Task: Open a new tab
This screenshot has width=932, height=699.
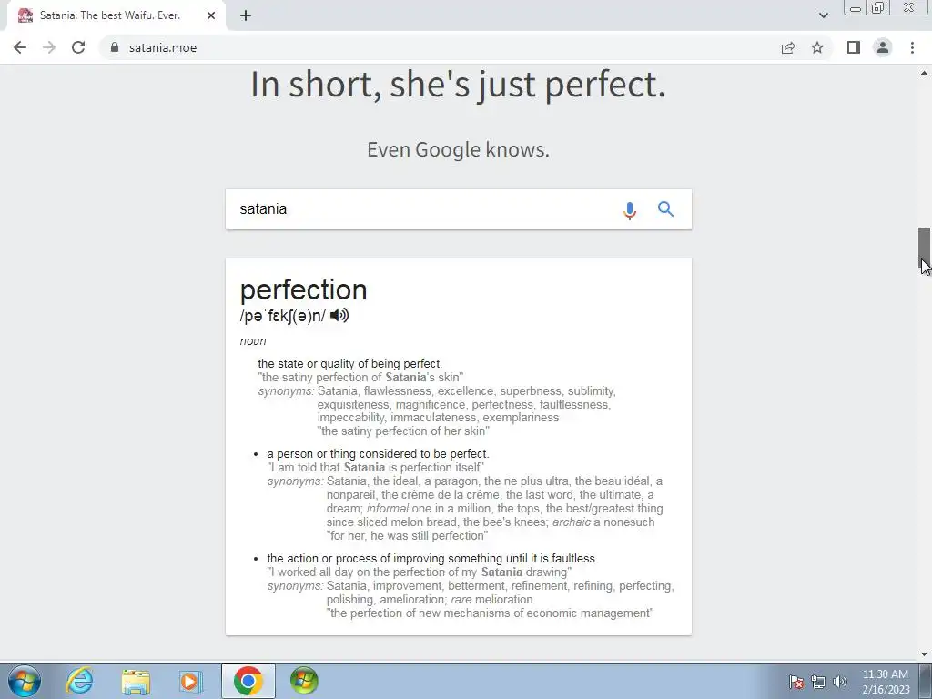Action: coord(246,15)
